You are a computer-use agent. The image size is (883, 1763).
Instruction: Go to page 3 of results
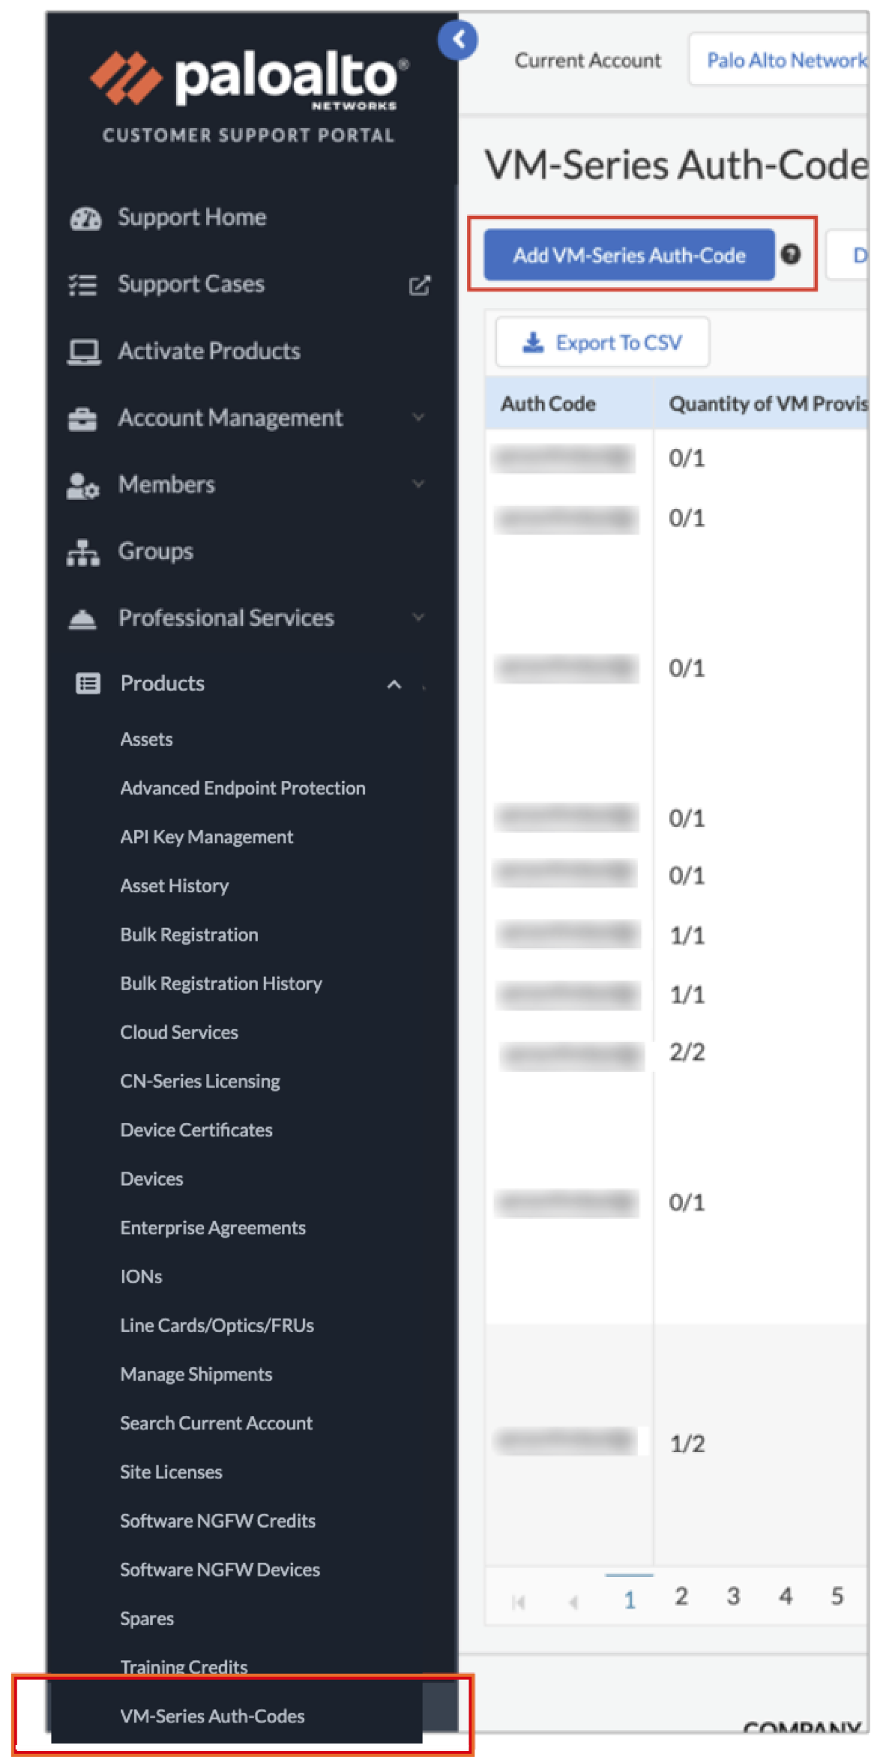[x=733, y=1597]
